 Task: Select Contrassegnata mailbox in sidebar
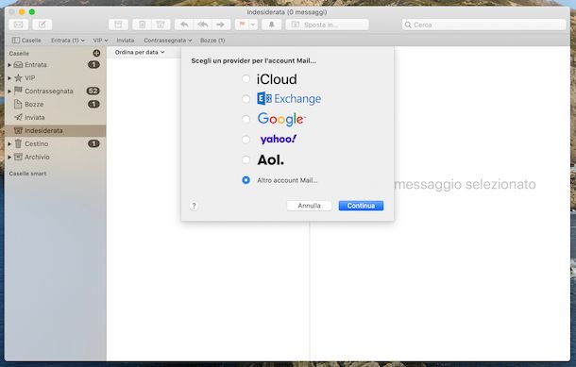click(55, 91)
